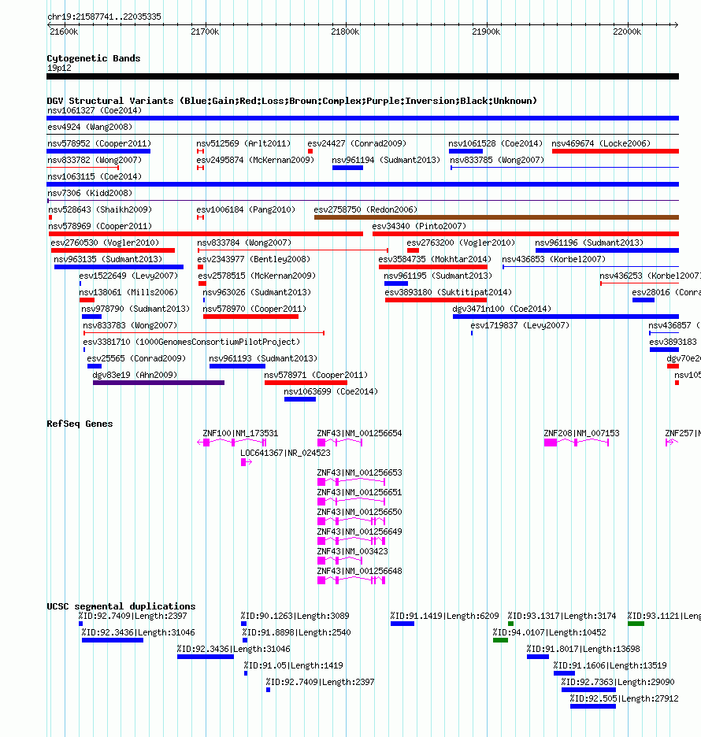701x737 pixels.
Task: Click the ZNF208|NM_007153 gene label
Action: click(581, 433)
